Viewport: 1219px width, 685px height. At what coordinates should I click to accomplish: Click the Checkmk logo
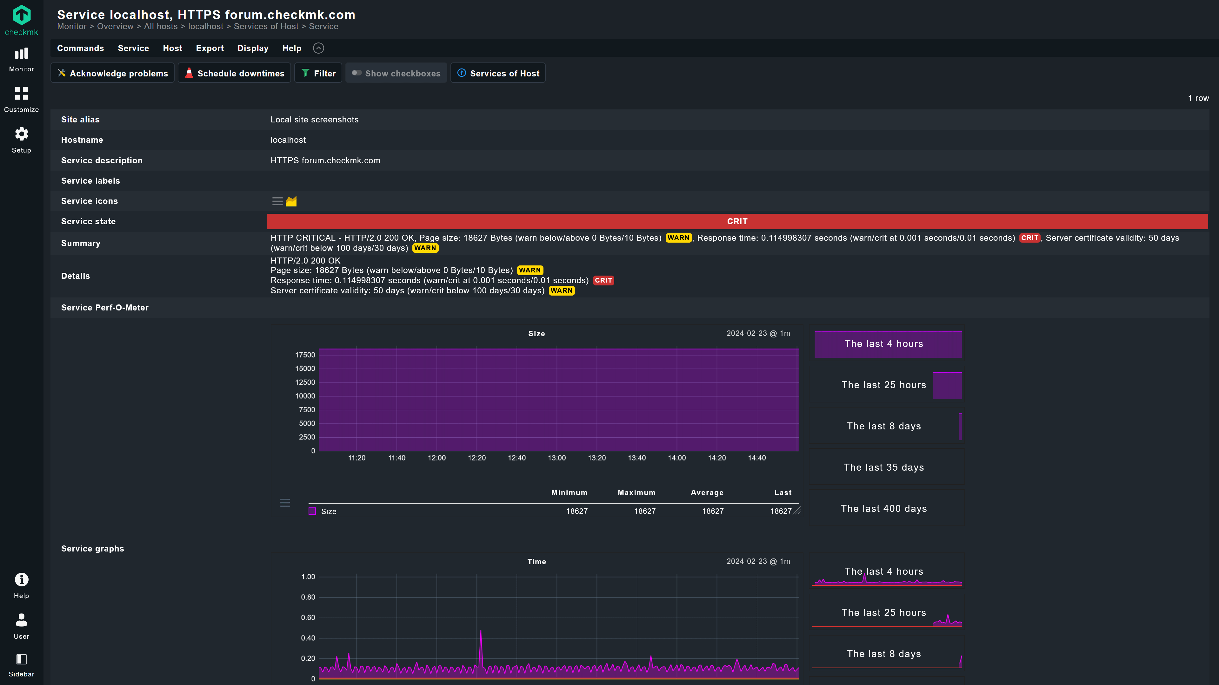pyautogui.click(x=21, y=20)
